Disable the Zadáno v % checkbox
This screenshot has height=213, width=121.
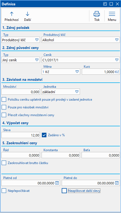[x=44, y=135]
